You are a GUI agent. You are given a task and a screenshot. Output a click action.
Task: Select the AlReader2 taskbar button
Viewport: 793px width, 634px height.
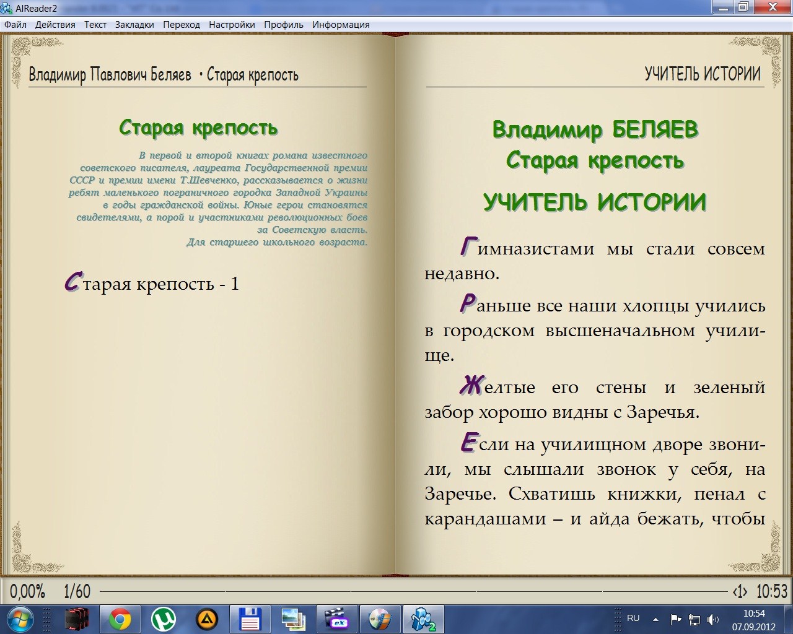click(424, 619)
